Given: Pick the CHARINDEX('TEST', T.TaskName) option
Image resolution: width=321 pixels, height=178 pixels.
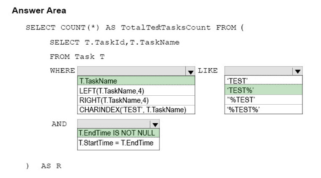Looking at the screenshot, I should pyautogui.click(x=136, y=110).
